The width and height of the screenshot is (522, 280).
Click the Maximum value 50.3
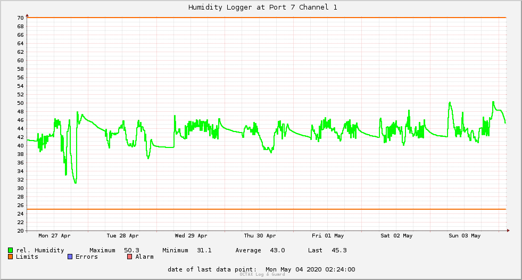[131, 250]
